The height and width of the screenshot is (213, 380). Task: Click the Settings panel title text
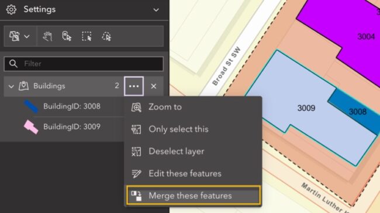[40, 9]
